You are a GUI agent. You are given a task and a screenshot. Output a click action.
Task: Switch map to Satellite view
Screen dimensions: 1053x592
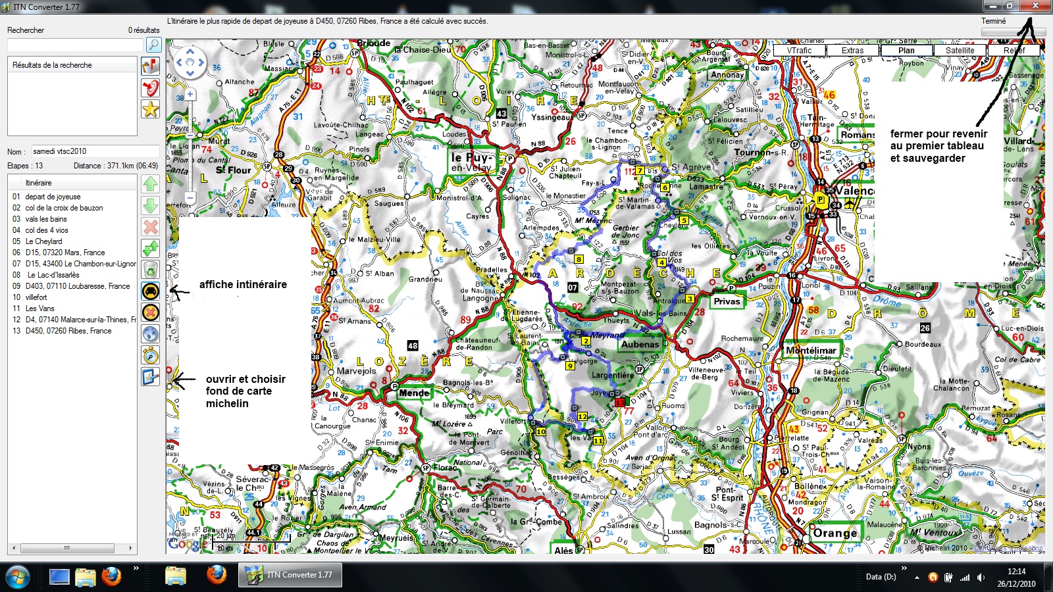[x=960, y=50]
